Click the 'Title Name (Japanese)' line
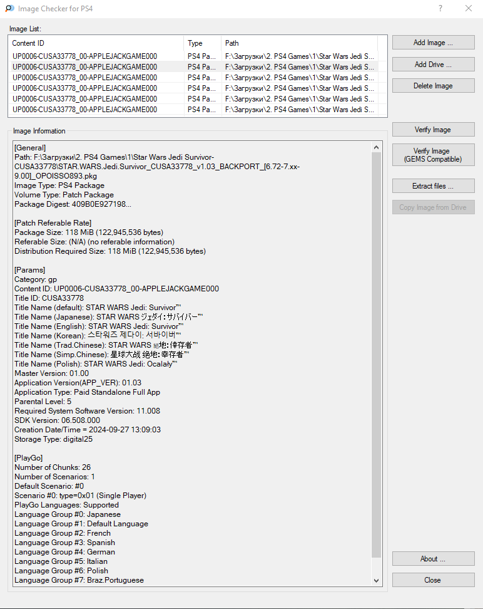This screenshot has width=483, height=609. point(109,317)
